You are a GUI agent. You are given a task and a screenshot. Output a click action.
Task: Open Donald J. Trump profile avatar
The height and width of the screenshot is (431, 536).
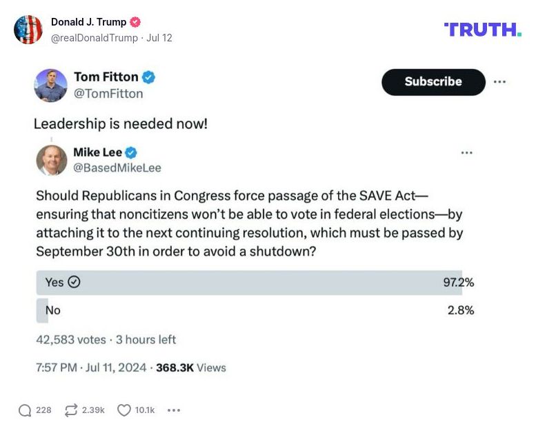coord(28,30)
